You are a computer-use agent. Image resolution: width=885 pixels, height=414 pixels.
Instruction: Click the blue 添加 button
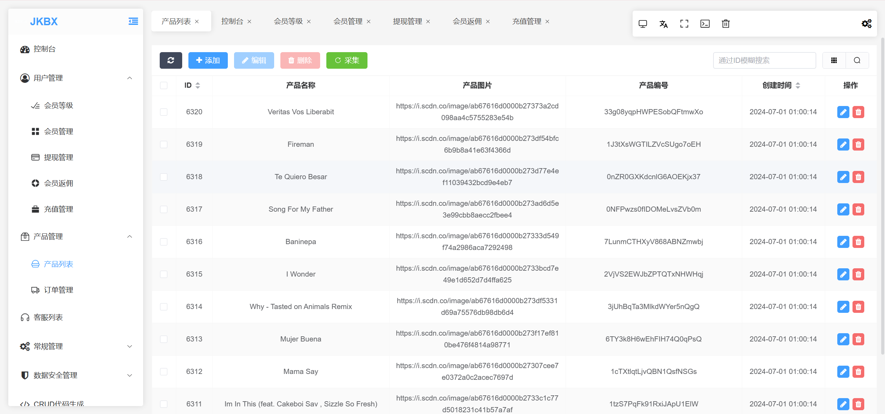click(208, 60)
